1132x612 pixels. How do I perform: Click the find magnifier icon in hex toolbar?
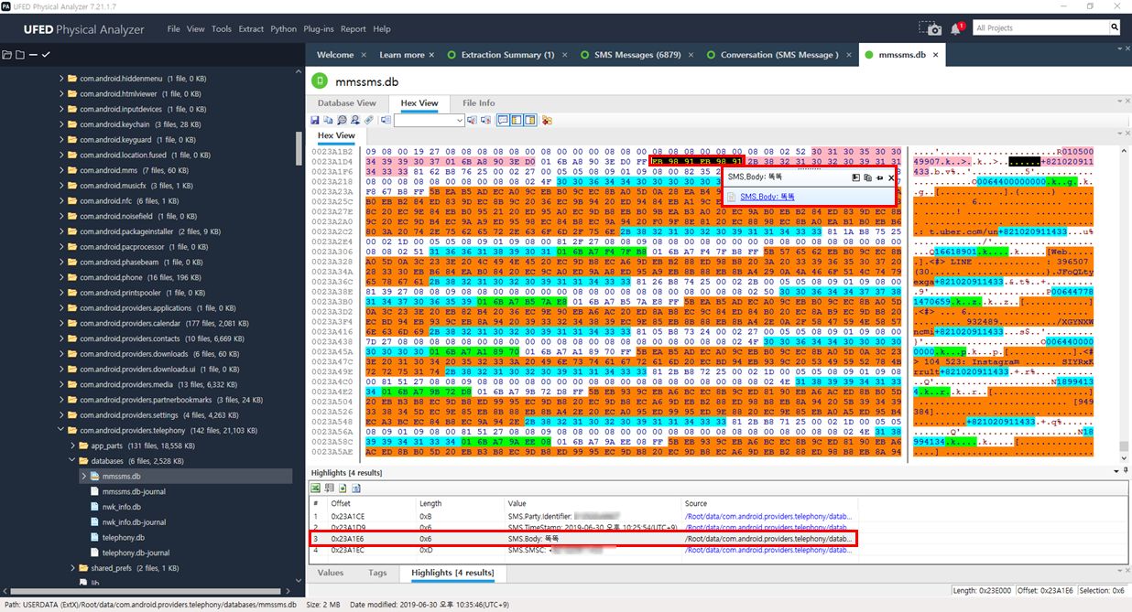click(x=342, y=120)
